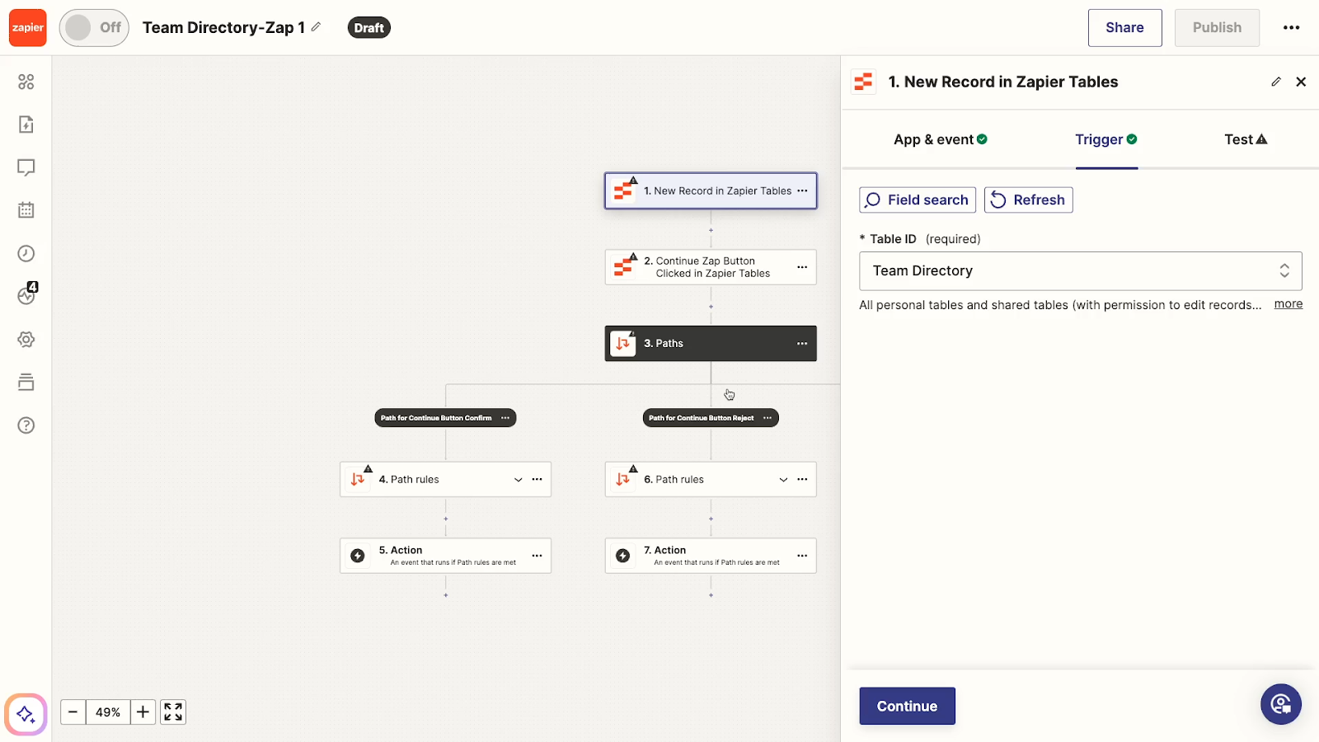Select step 5 Action node
This screenshot has width=1319, height=742.
445,556
